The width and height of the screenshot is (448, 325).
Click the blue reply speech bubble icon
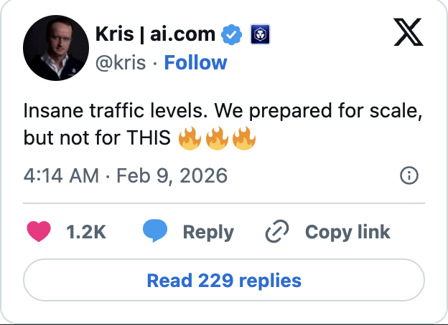[x=154, y=231]
